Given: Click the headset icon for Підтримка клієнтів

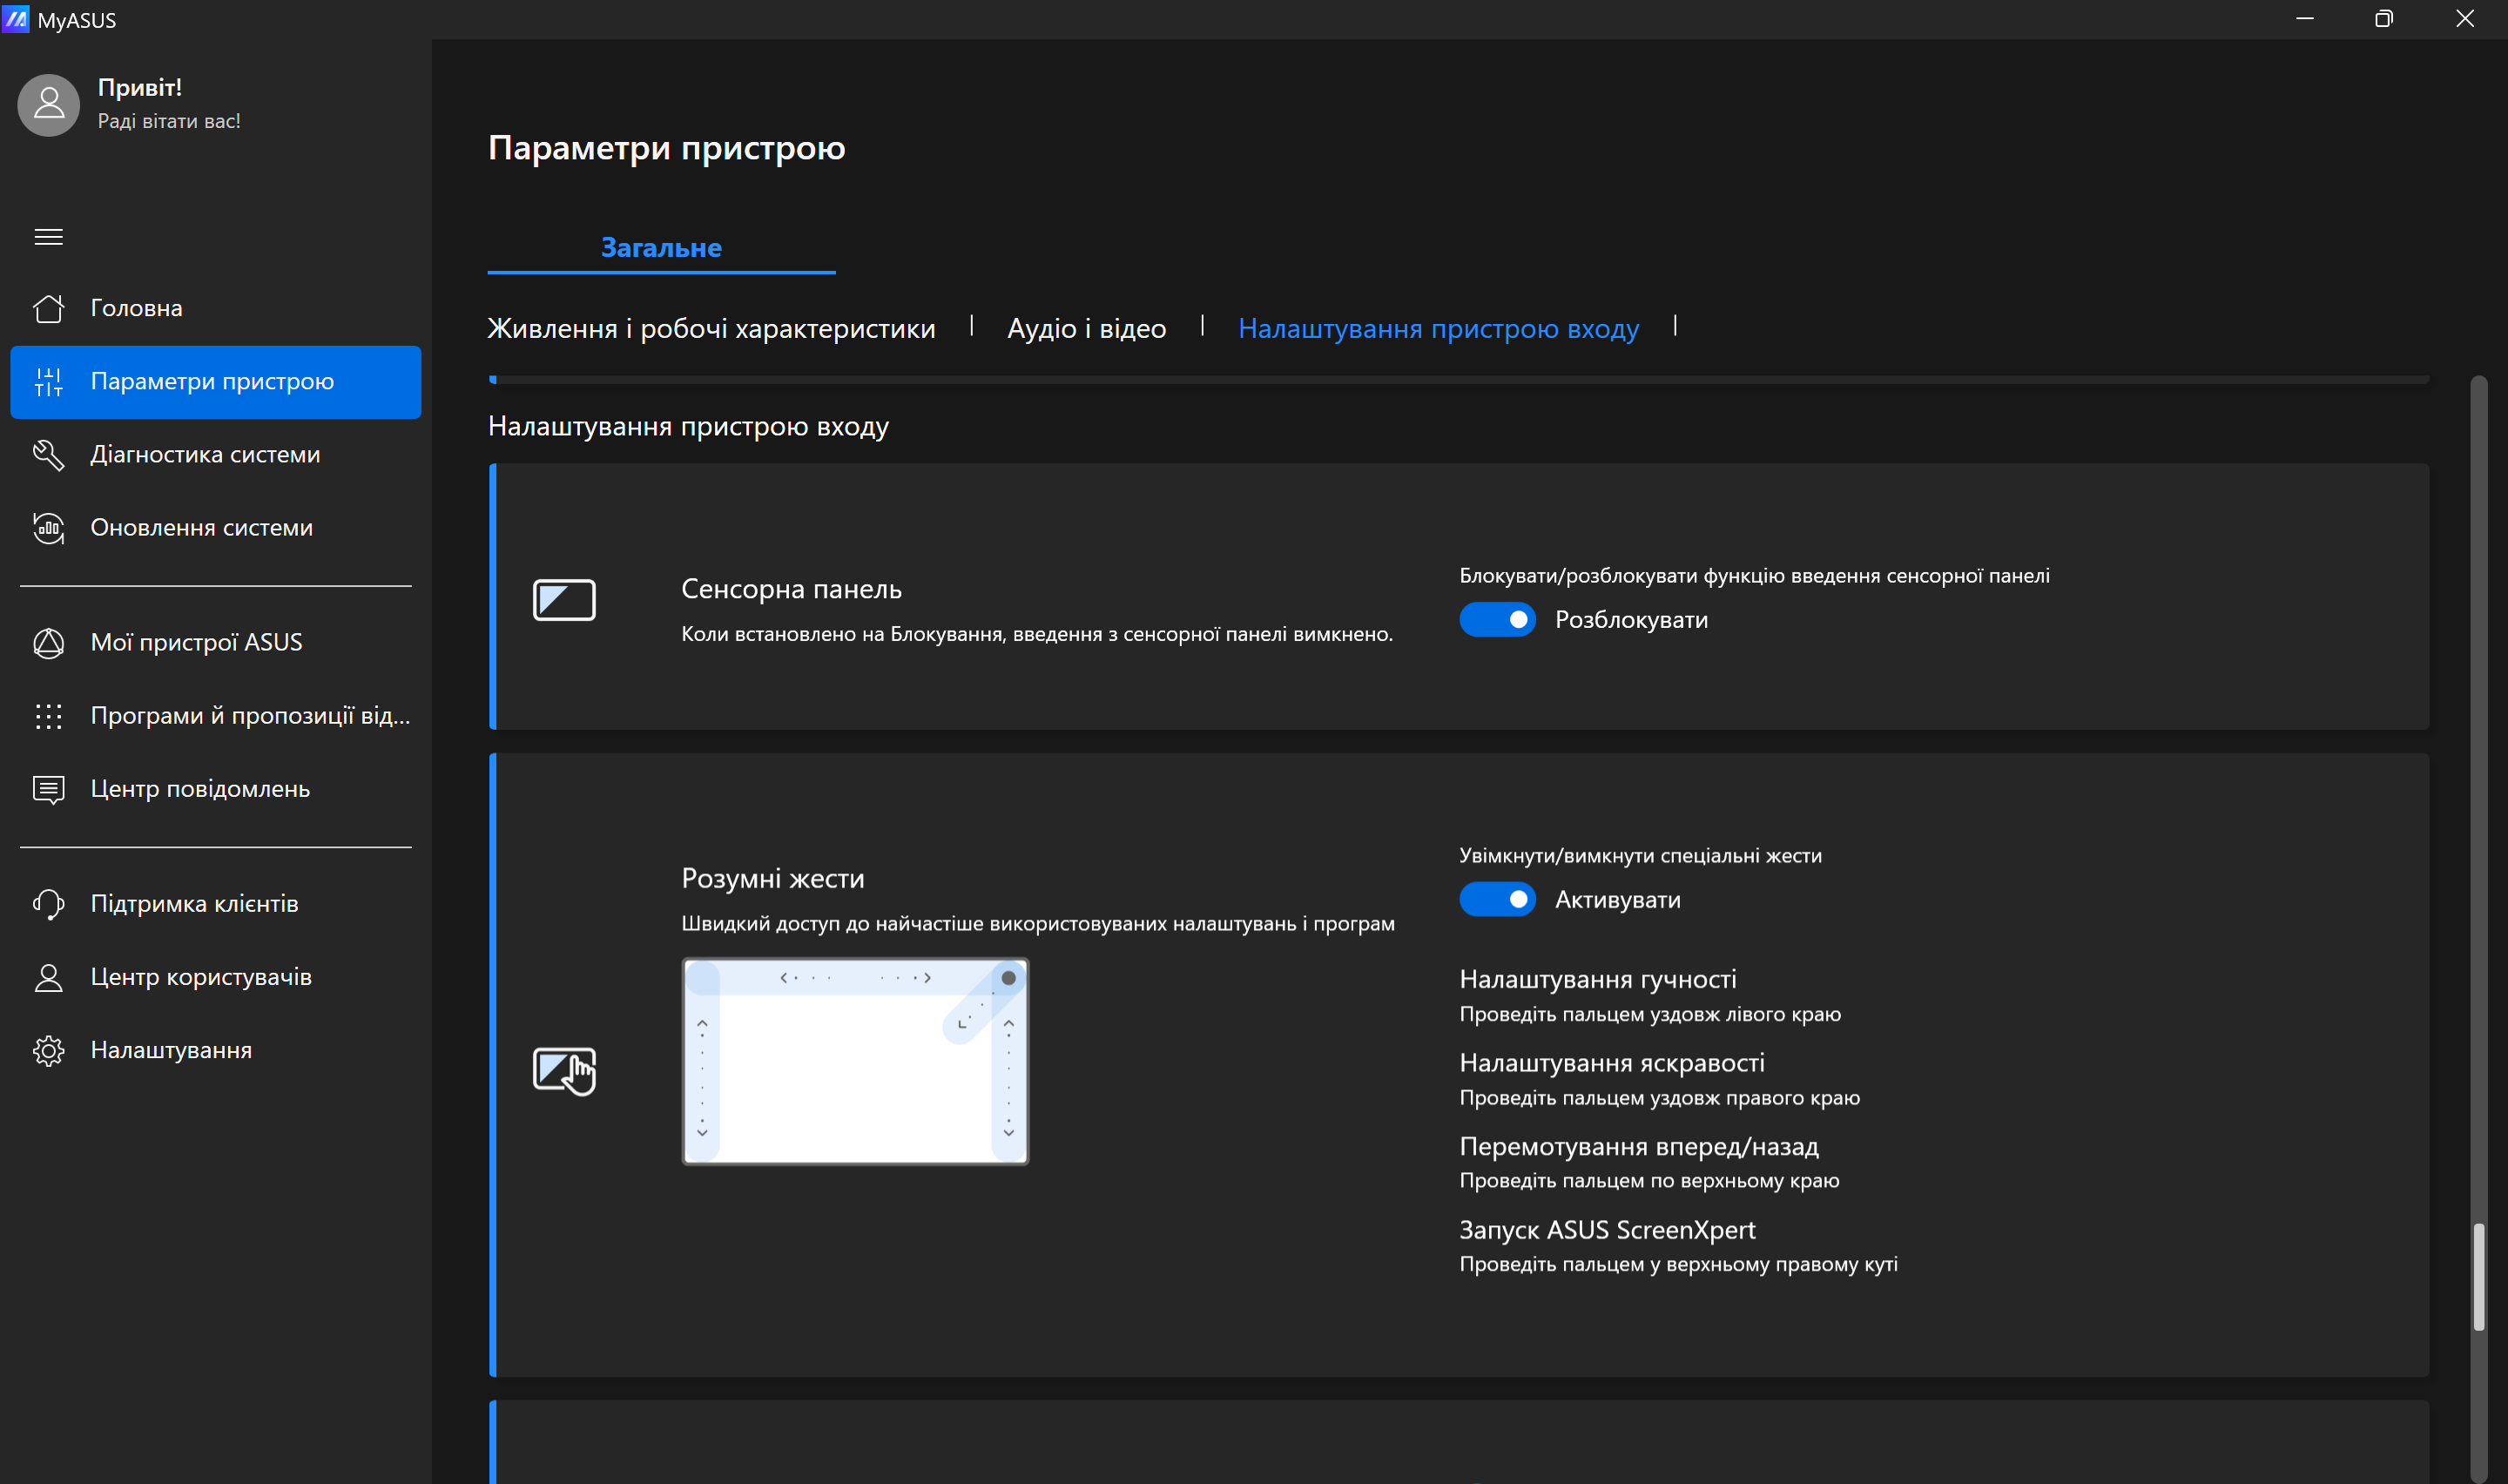Looking at the screenshot, I should coord(48,904).
